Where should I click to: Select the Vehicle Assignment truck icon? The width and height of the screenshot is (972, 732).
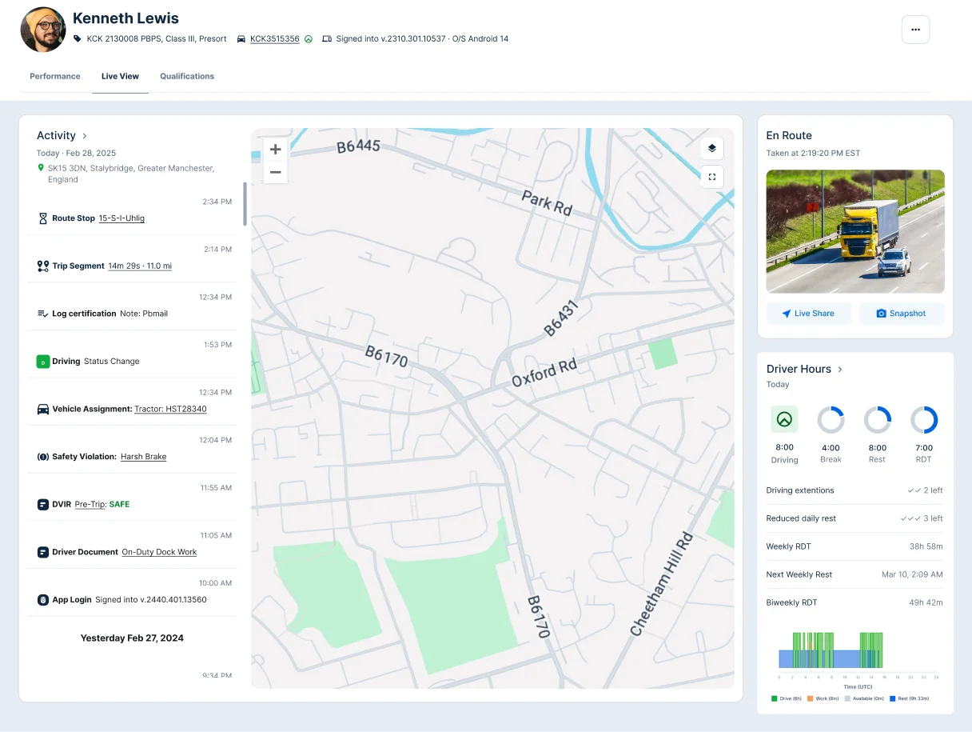pyautogui.click(x=42, y=408)
